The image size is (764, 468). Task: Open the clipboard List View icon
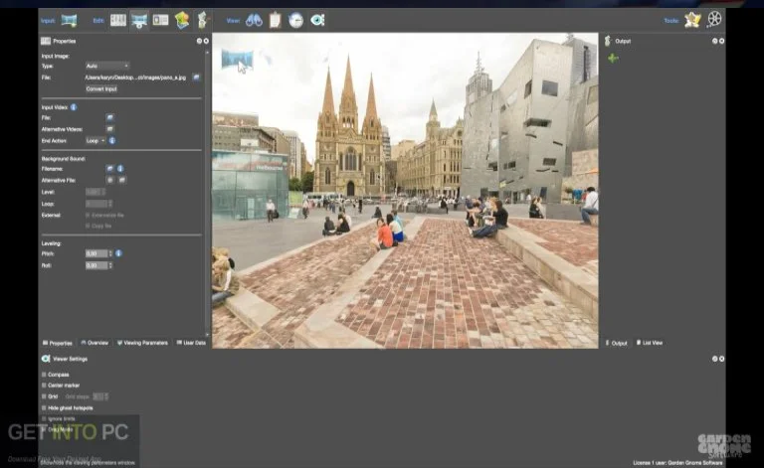(x=275, y=21)
